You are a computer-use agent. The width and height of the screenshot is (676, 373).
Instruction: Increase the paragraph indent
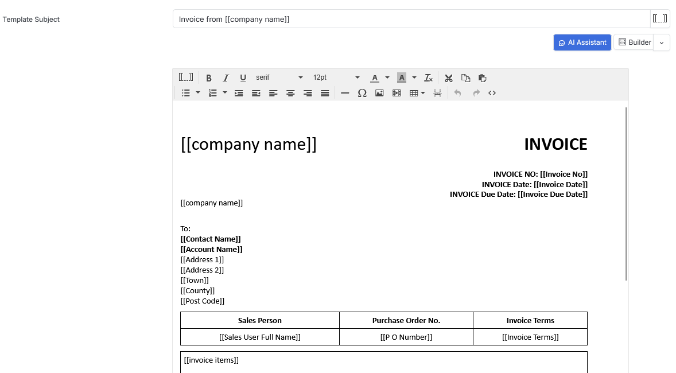point(239,93)
